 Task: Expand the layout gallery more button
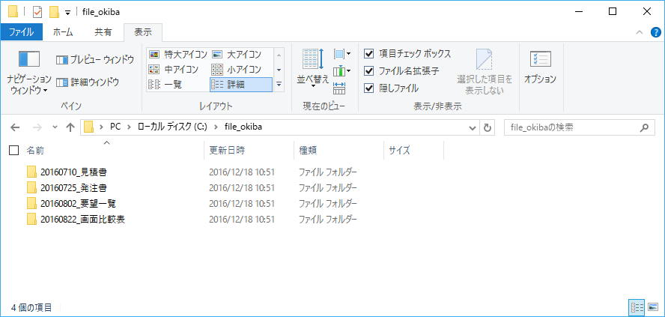pos(279,85)
